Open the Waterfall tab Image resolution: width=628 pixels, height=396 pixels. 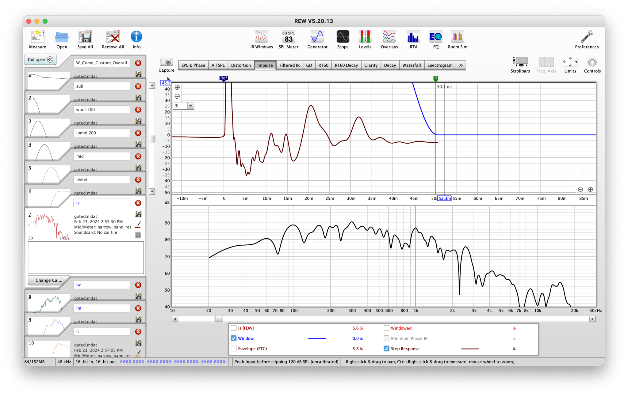coord(412,65)
